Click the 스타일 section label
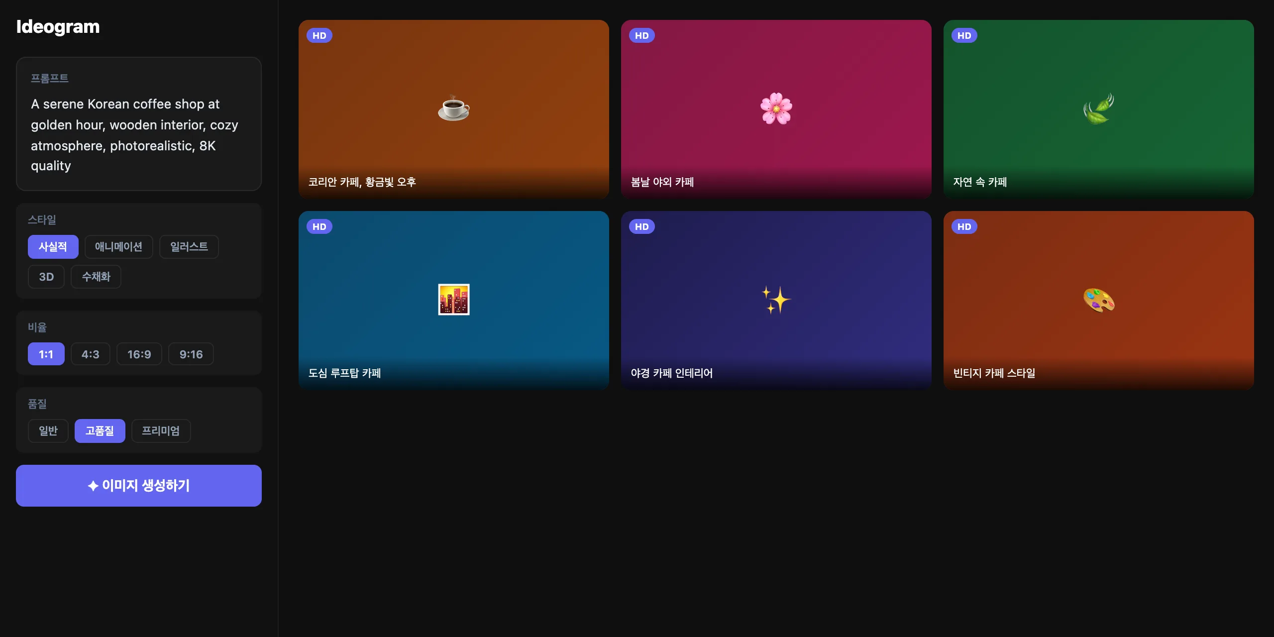1274x637 pixels. (x=42, y=220)
